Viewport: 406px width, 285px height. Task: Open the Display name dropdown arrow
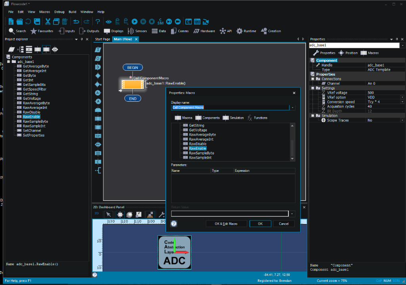coord(292,107)
